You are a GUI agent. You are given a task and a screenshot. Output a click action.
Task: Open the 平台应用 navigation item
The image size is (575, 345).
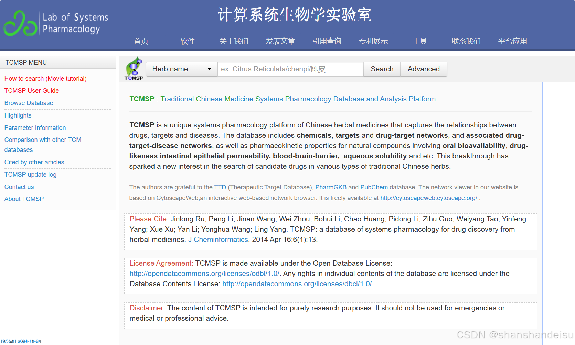pos(513,41)
